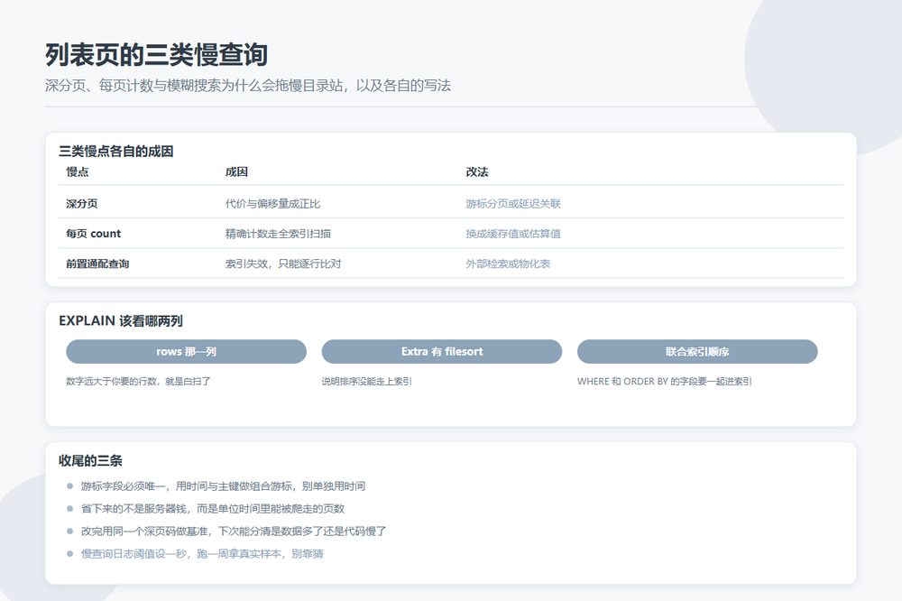Screen dimensions: 902x601
Task: Click the '联合索引顺序' pill button
Action: (697, 351)
